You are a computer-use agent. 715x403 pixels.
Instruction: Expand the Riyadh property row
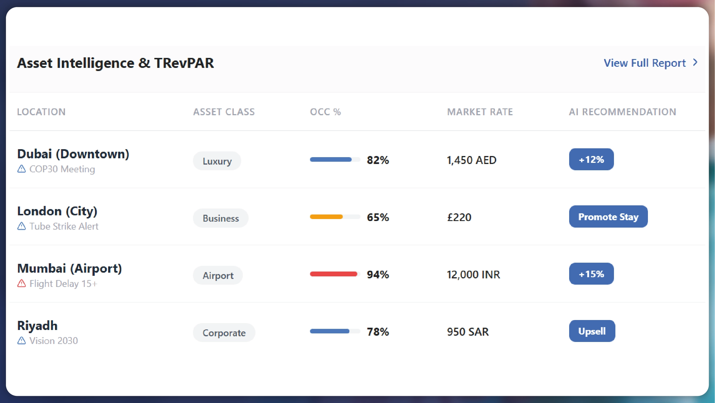[37, 325]
